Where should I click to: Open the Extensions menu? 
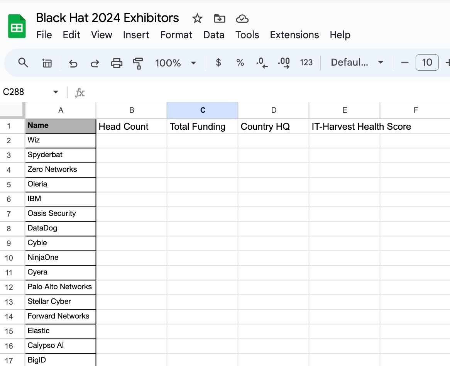pyautogui.click(x=294, y=35)
